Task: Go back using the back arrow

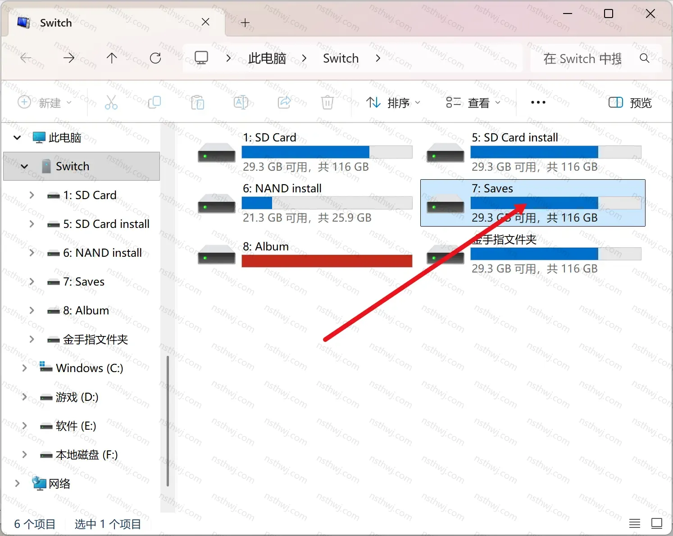Action: [26, 58]
